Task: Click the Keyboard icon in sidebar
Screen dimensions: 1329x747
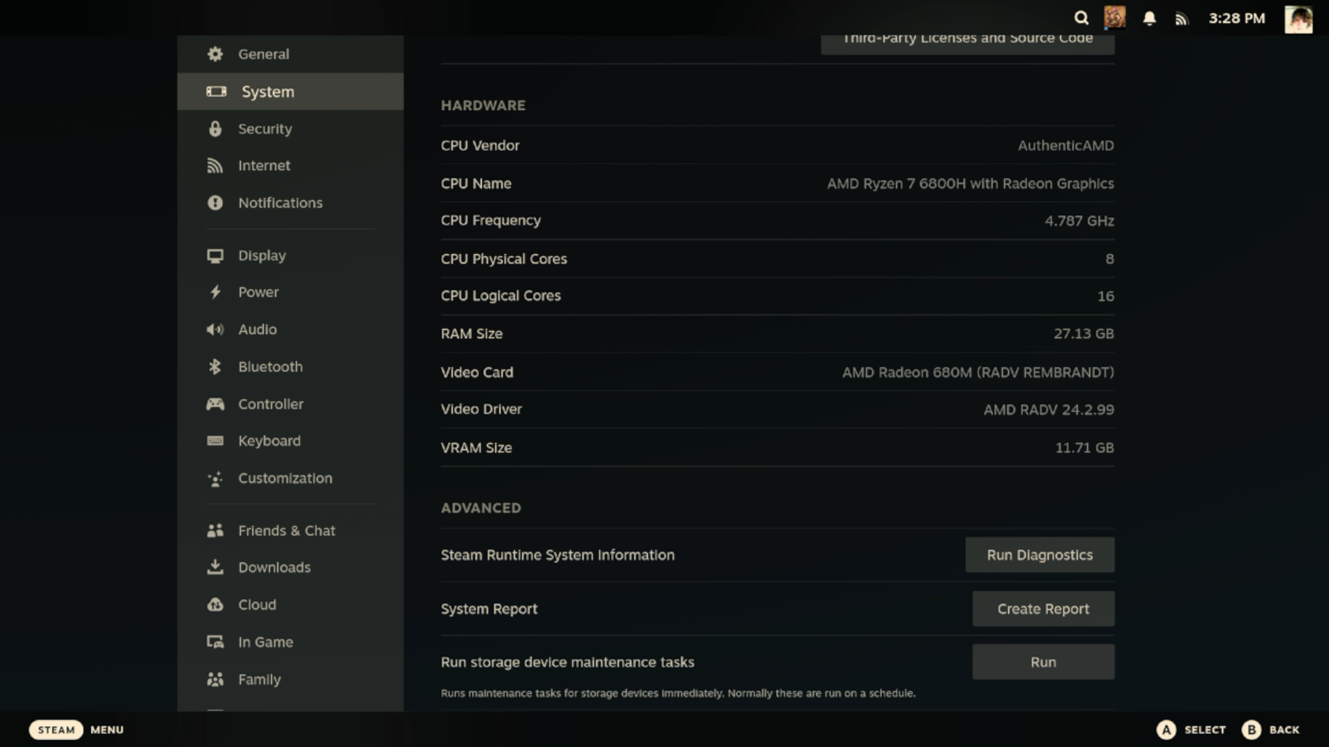Action: point(215,441)
